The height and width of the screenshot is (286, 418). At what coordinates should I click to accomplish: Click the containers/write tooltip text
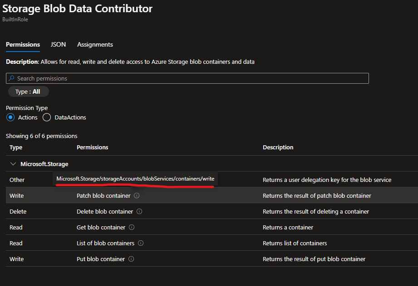tap(135, 179)
